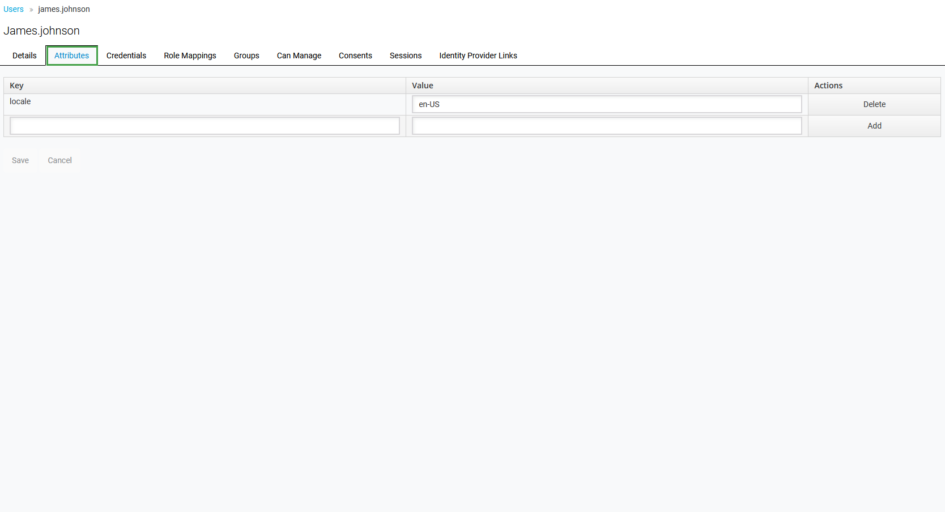
Task: Click the Key column header
Action: pyautogui.click(x=16, y=86)
